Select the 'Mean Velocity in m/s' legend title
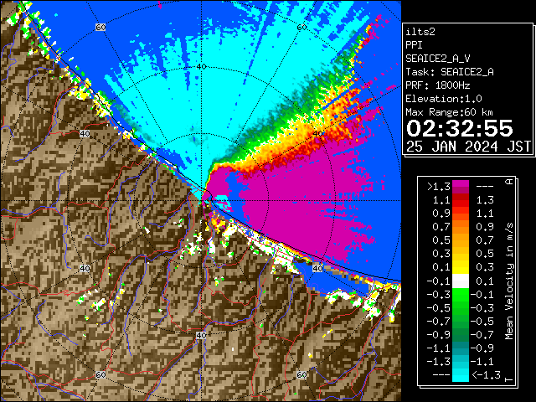The height and width of the screenshot is (402, 536). tap(509, 281)
